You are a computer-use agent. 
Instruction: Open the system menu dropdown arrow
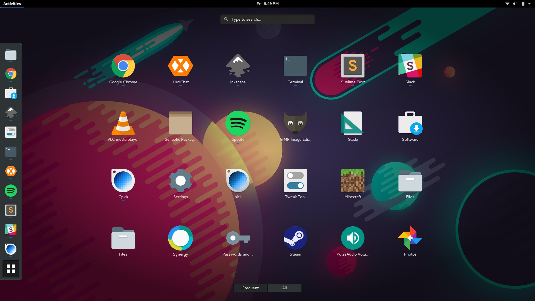click(x=529, y=4)
